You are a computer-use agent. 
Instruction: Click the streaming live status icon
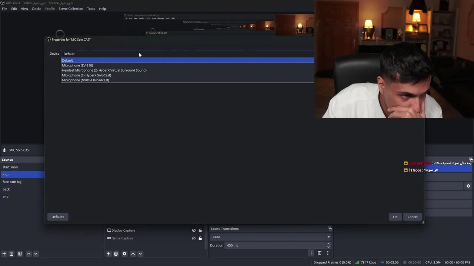pyautogui.click(x=383, y=262)
